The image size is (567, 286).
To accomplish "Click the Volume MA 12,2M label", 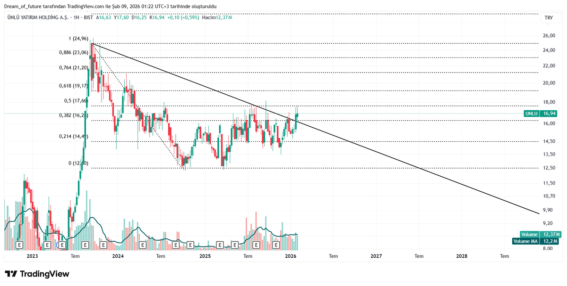I will click(x=536, y=241).
